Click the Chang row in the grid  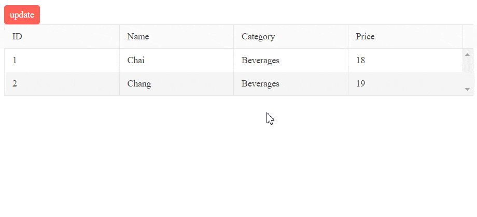(233, 83)
